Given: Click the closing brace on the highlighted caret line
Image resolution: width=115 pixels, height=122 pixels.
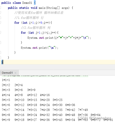Looking at the screenshot, I should pos(2,62).
